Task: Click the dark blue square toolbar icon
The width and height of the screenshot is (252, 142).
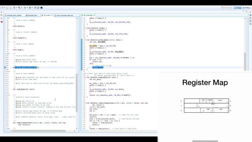Action: pyautogui.click(x=41, y=7)
